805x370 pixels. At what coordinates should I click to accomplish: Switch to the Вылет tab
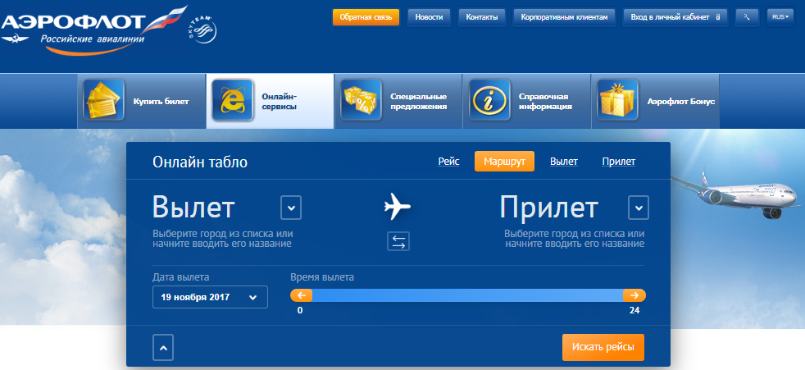564,162
